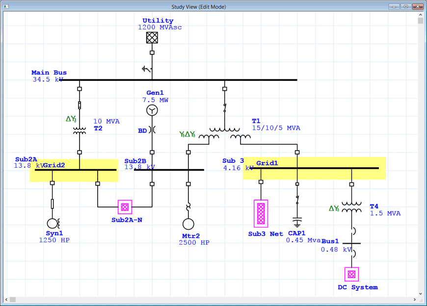Viewport: 427px width, 306px height.
Task: Click the 15/10/5 MVA rating text
Action: tap(276, 128)
